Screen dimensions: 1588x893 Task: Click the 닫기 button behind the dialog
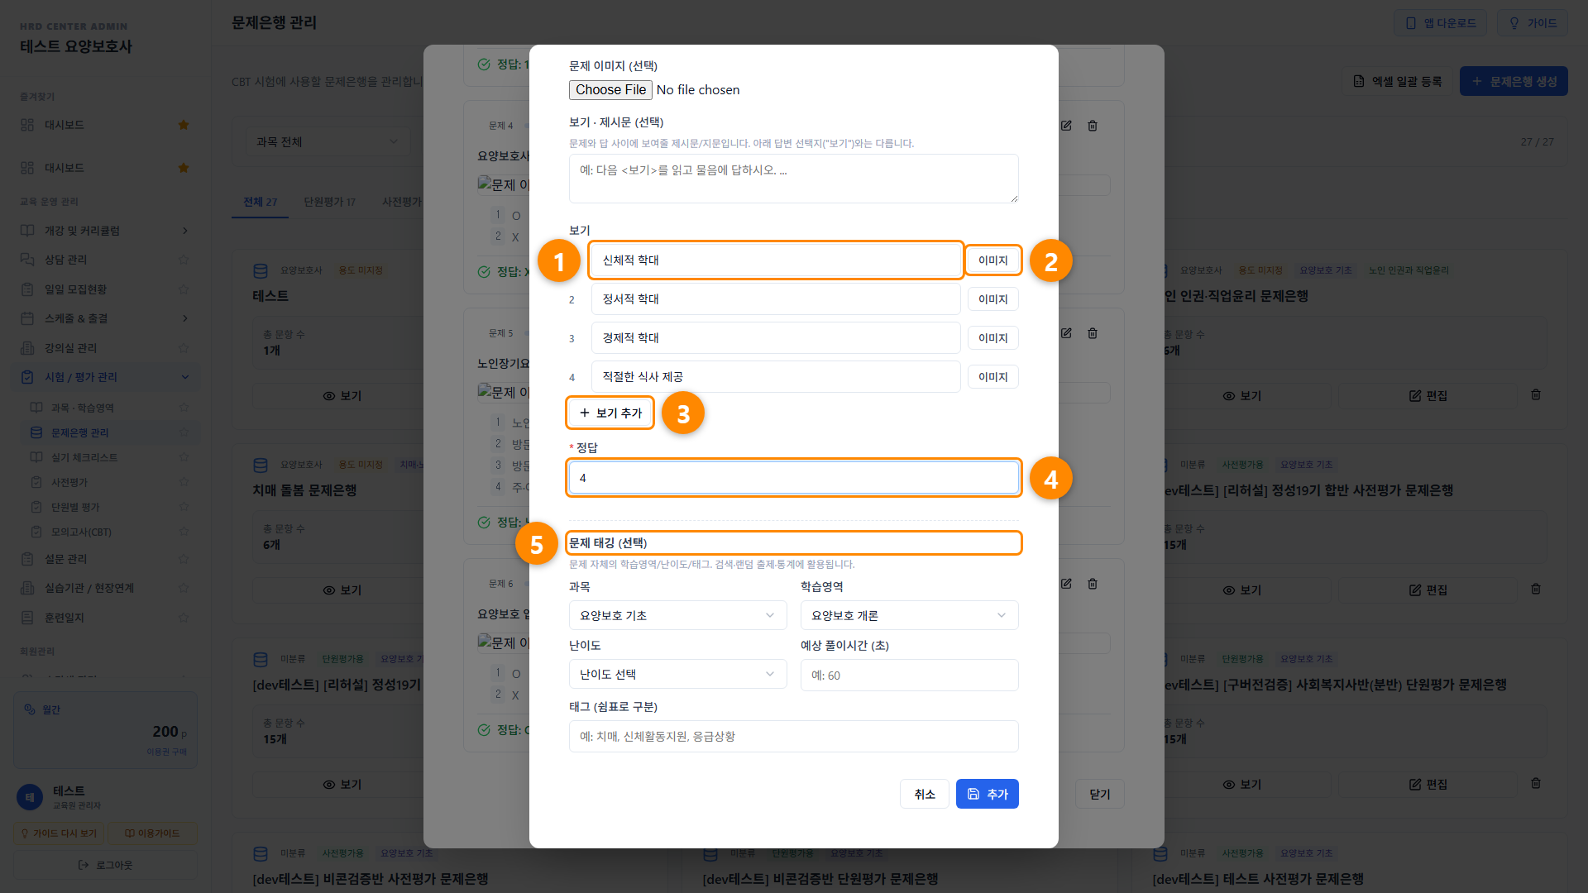click(x=1099, y=794)
